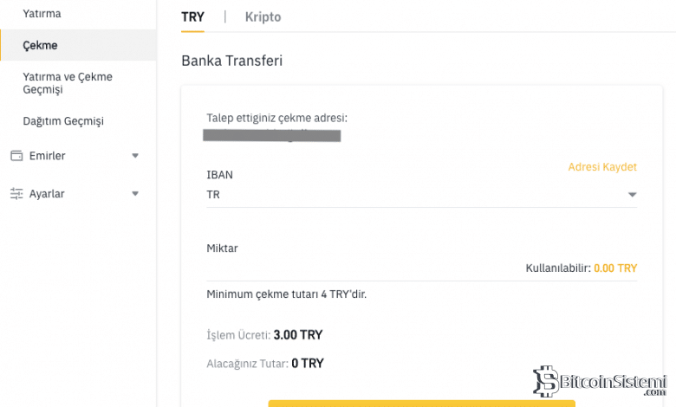
Task: Expand the Emirler sidebar section arrow
Action: pos(134,156)
